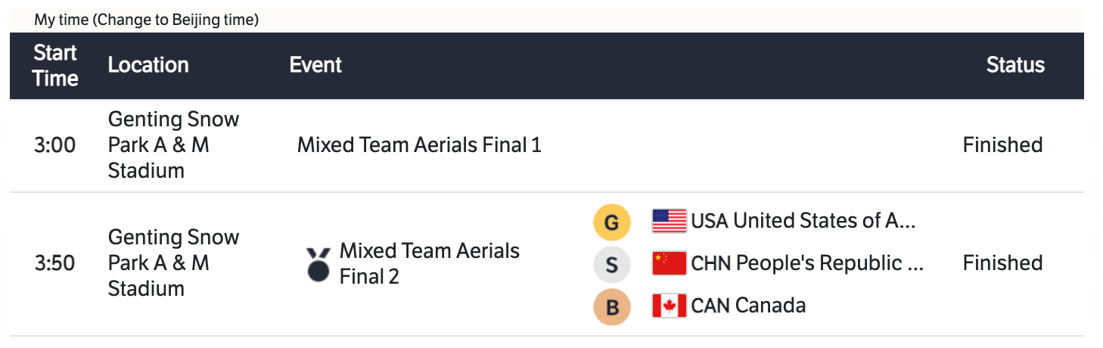Click the Event column header
The height and width of the screenshot is (348, 1103).
click(315, 65)
